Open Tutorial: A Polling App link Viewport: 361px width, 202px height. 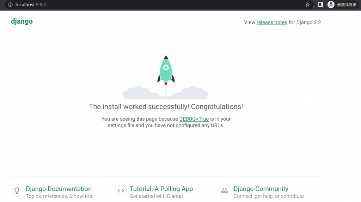pyautogui.click(x=161, y=189)
